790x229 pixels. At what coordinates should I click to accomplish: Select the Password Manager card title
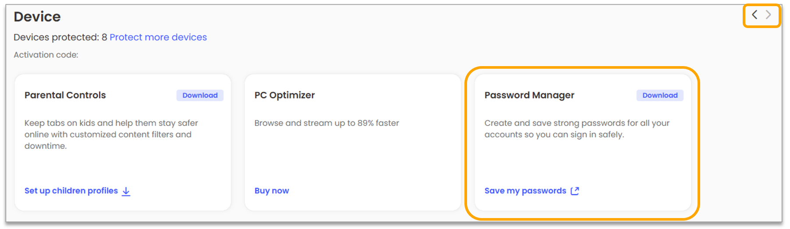coord(529,95)
